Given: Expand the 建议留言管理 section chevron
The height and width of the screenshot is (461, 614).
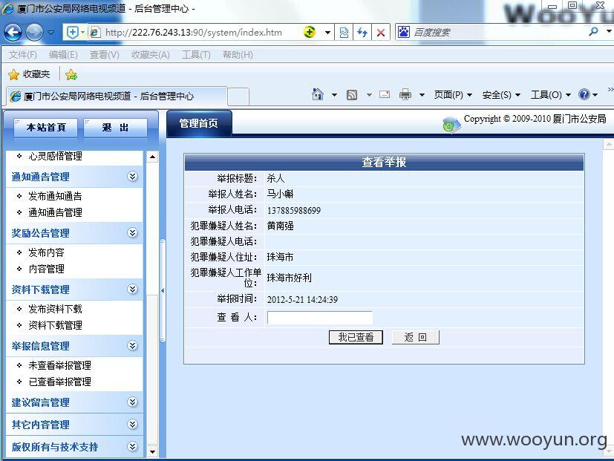Looking at the screenshot, I should [133, 402].
